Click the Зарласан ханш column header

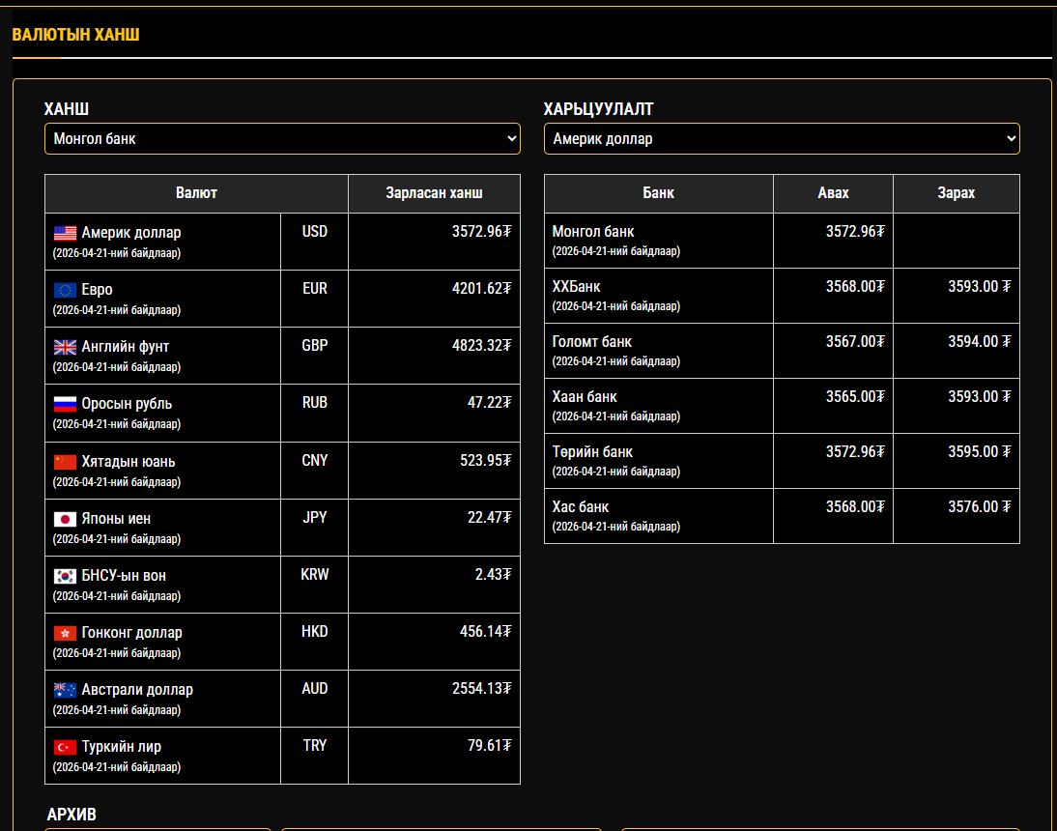pos(434,193)
